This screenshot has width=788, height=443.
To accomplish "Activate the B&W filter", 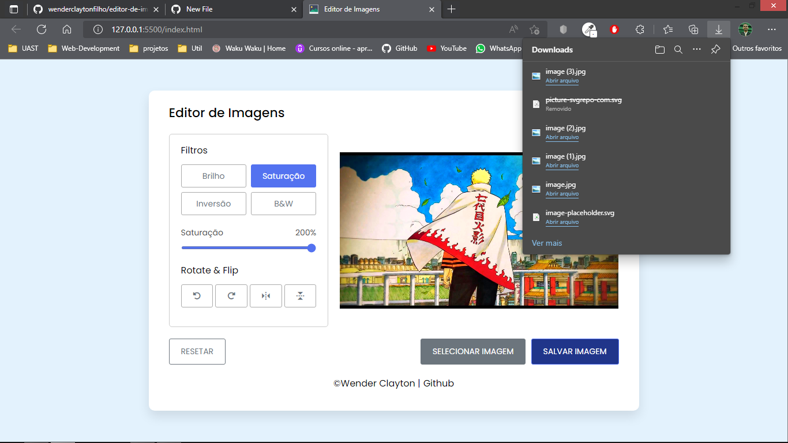I will tap(283, 203).
